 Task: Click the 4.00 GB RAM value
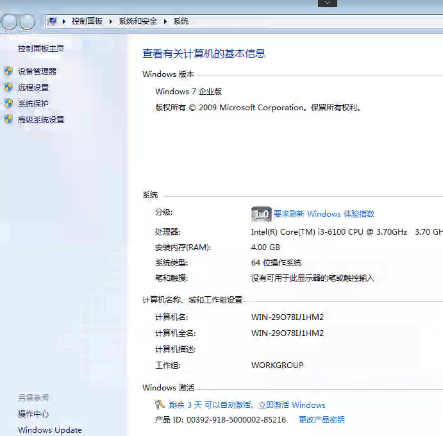tap(265, 247)
